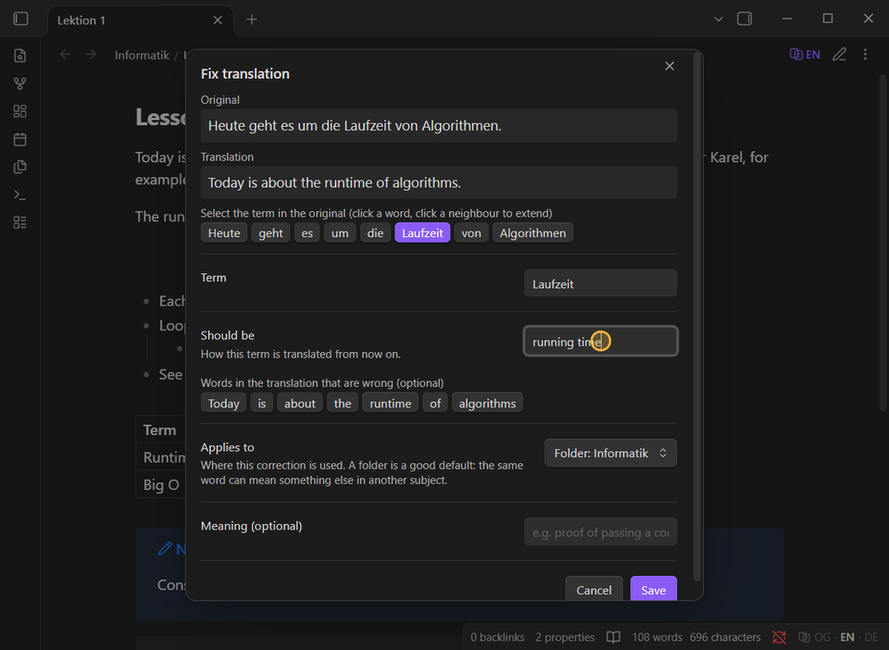Click the note page's vertical scrollbar
889x650 pixels.
883,243
